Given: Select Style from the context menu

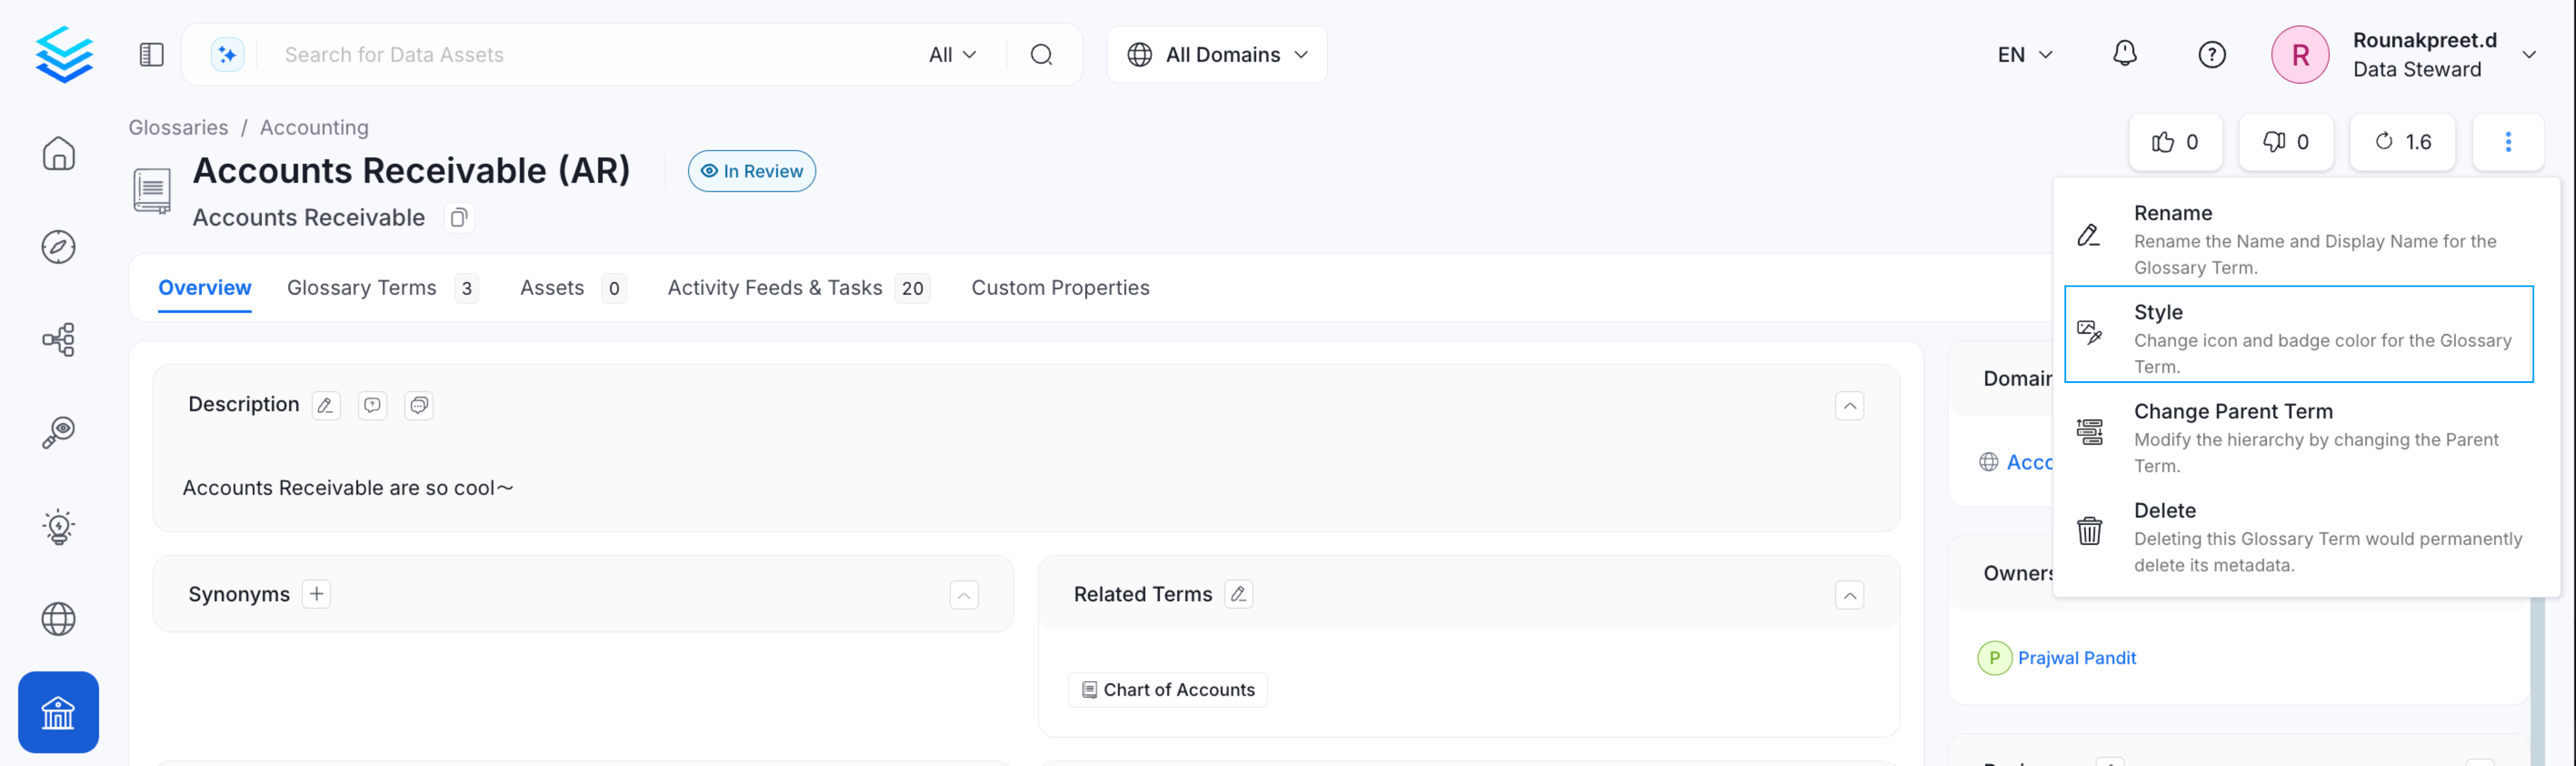Looking at the screenshot, I should [2298, 334].
